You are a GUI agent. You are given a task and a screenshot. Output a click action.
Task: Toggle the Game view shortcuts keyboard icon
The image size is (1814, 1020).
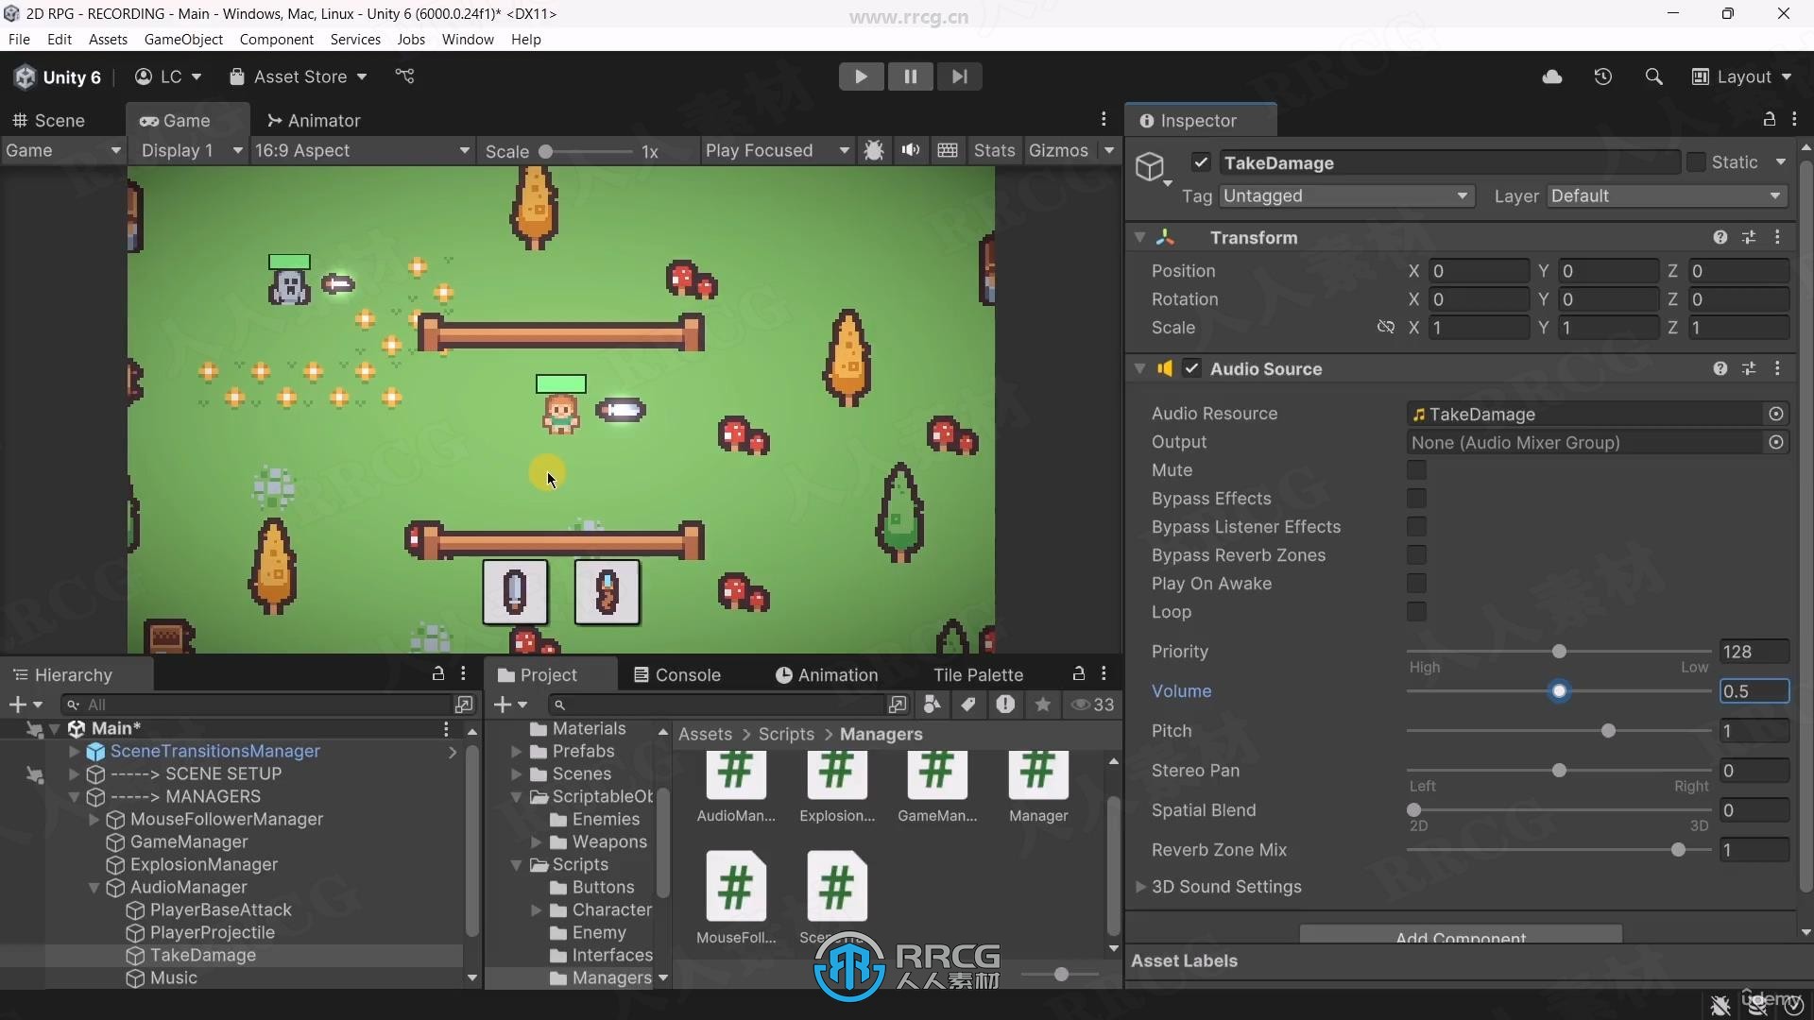point(948,151)
